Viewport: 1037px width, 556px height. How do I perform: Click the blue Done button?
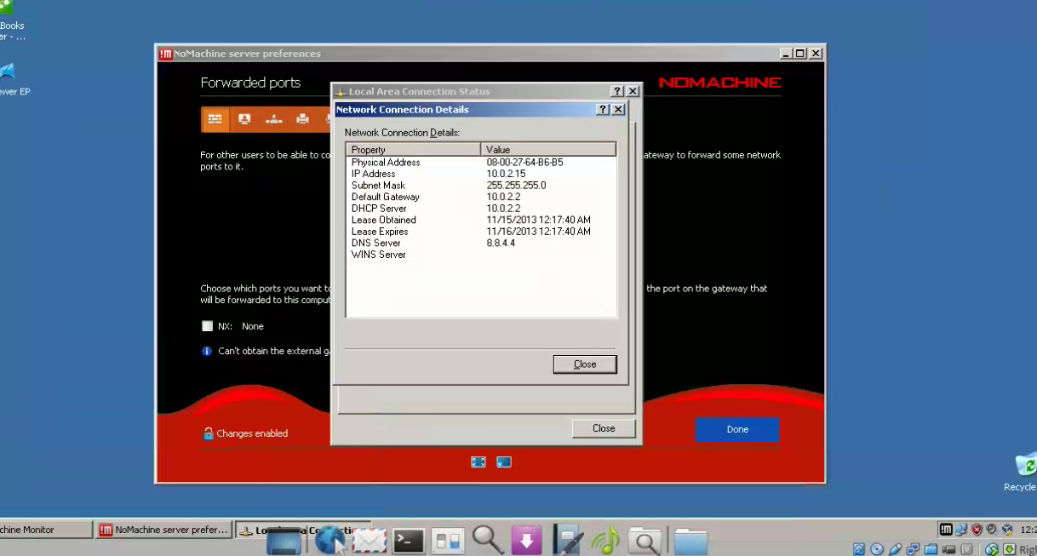737,430
